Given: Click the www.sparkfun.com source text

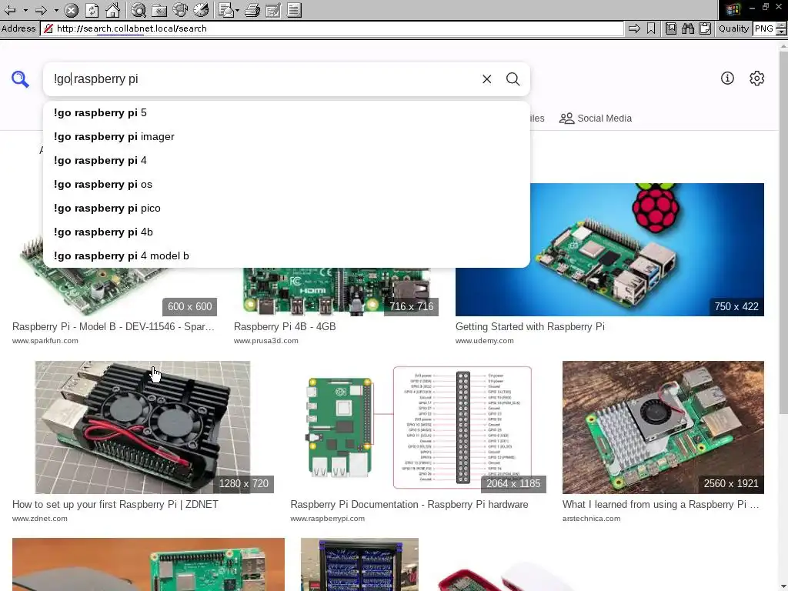Looking at the screenshot, I should pos(45,341).
